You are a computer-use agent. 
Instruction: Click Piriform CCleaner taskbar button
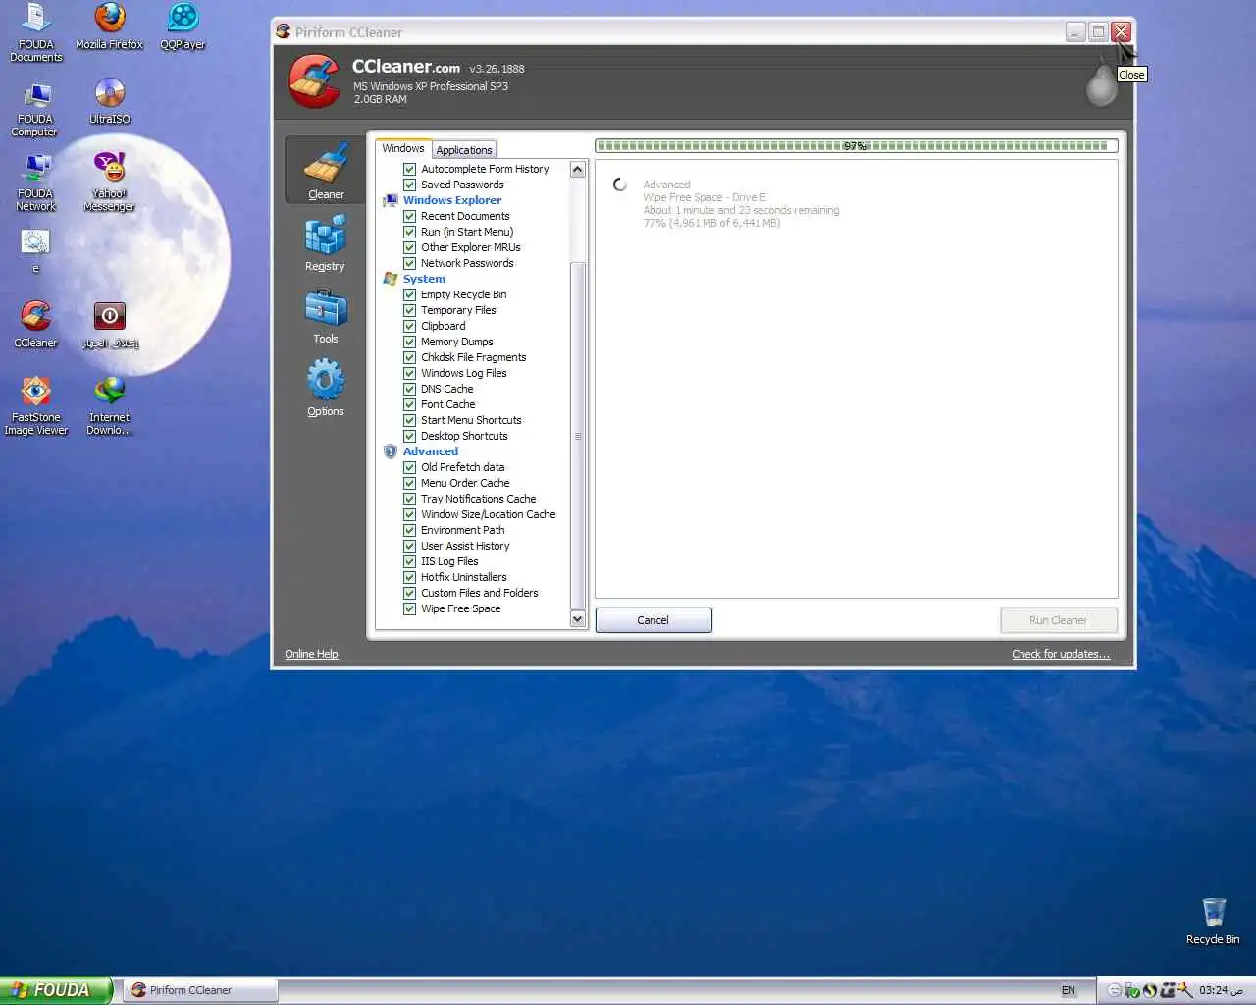coord(200,990)
